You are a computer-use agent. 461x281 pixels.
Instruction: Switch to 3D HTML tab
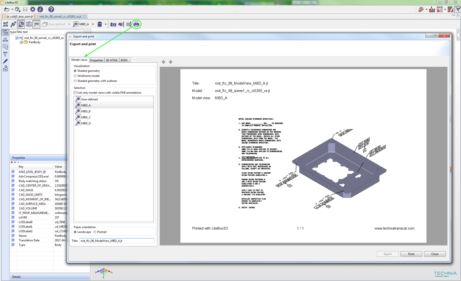click(x=112, y=60)
